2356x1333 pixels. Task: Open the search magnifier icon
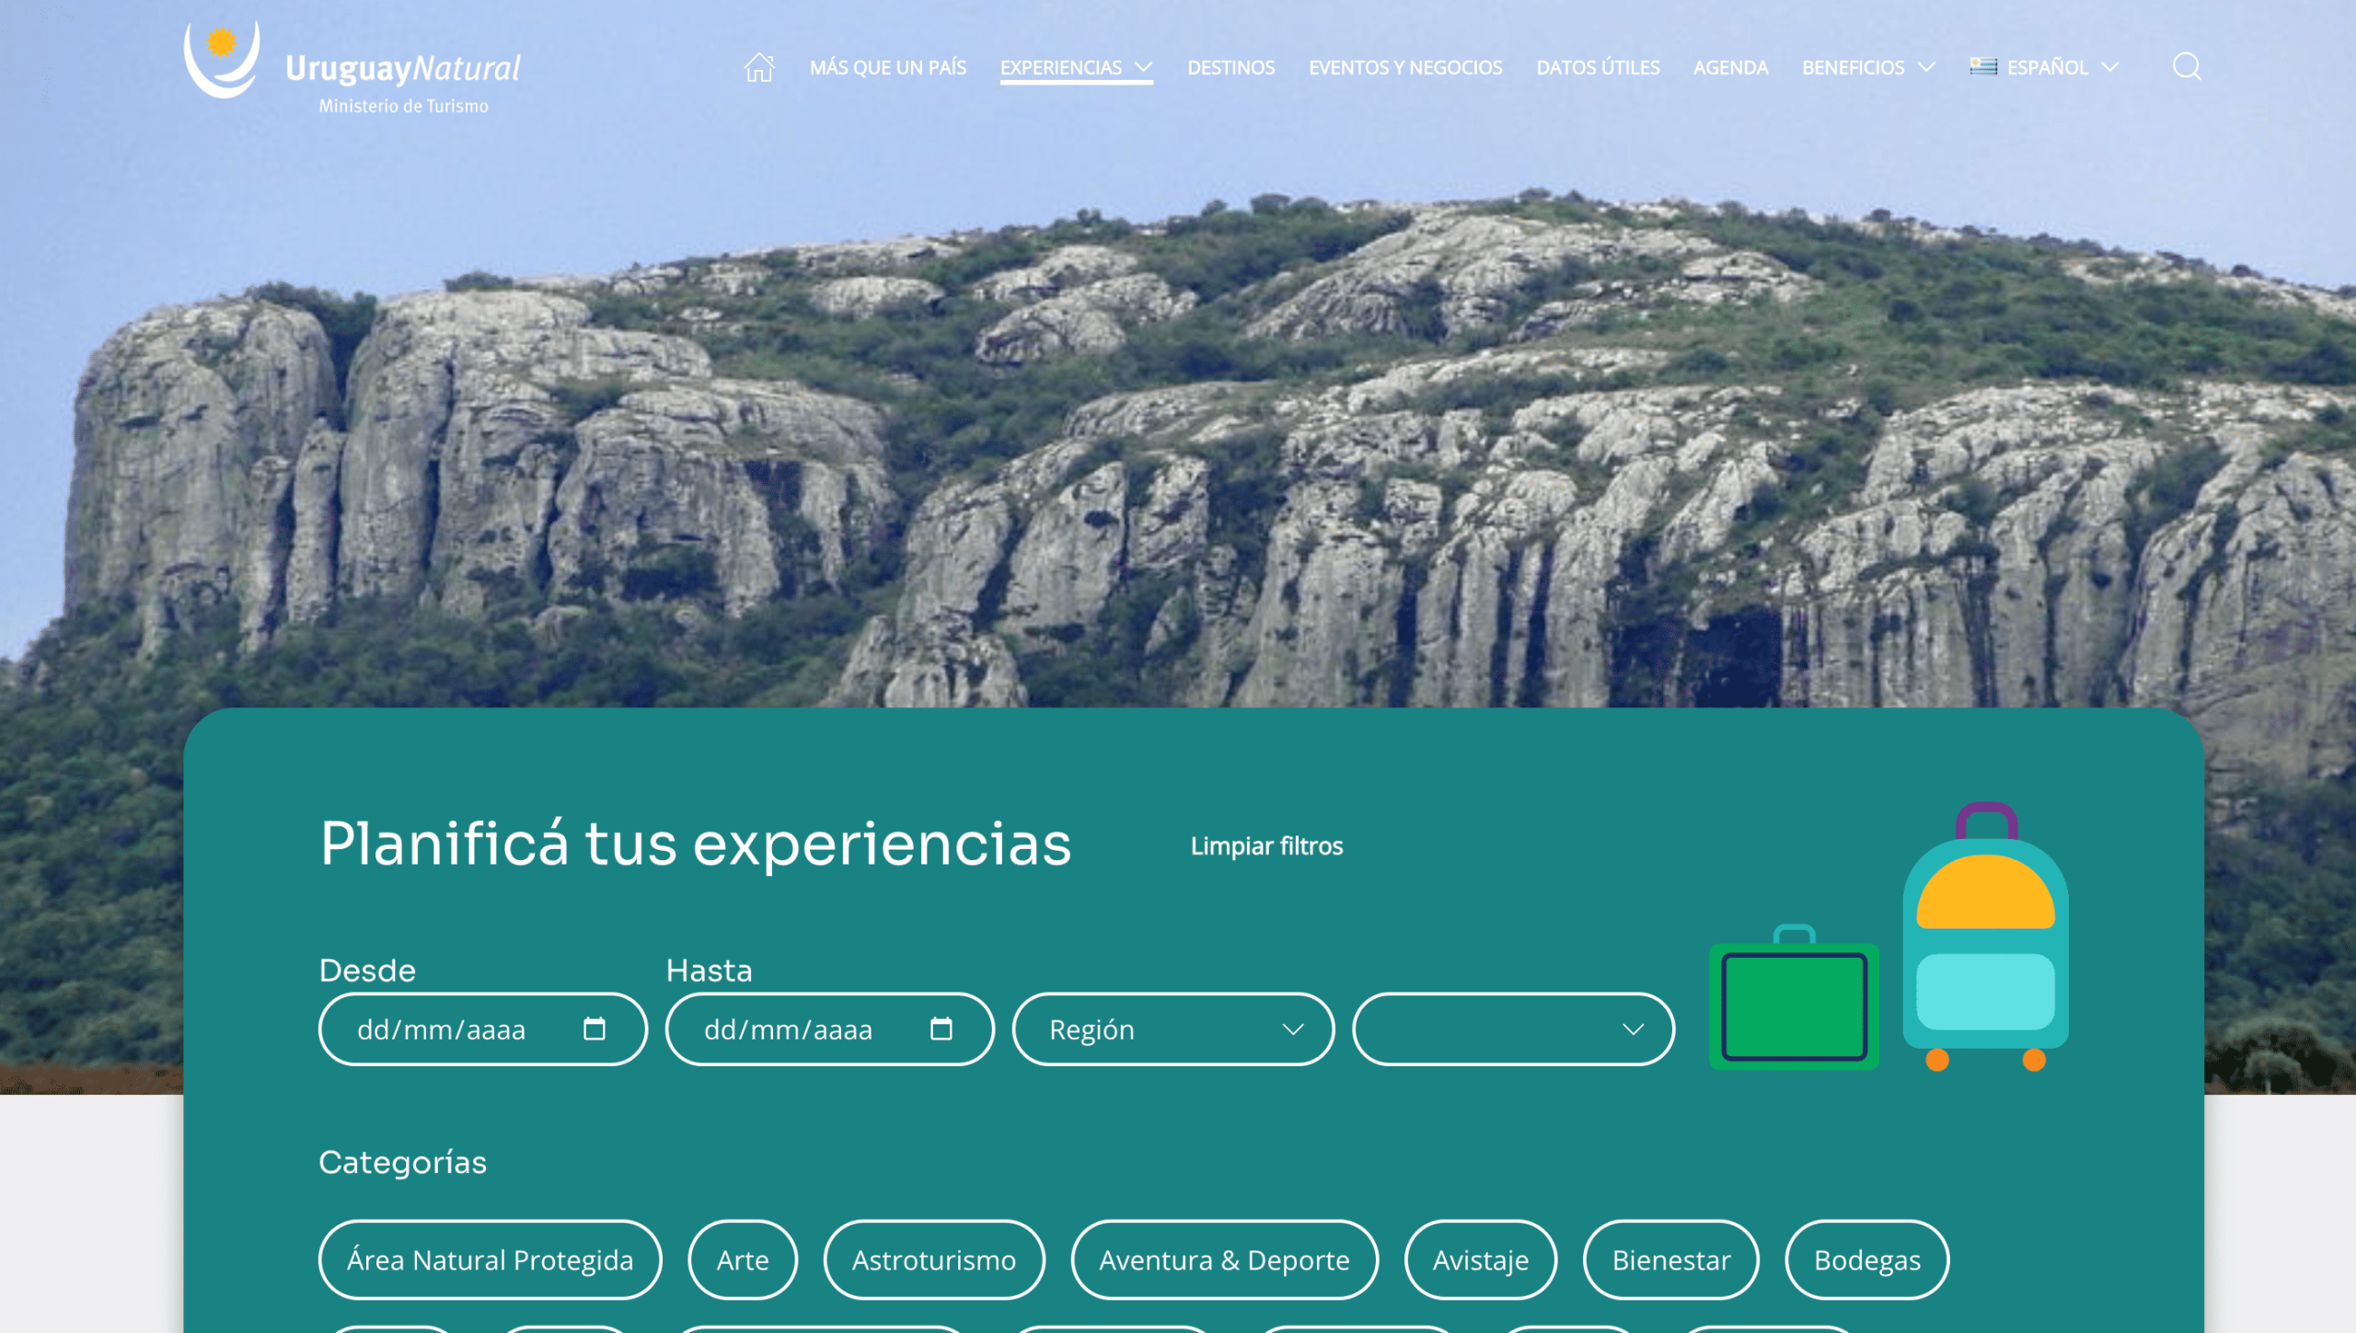pyautogui.click(x=2187, y=67)
